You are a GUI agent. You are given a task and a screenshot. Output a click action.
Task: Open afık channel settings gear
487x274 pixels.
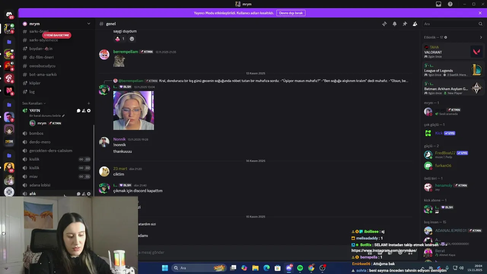tap(89, 194)
